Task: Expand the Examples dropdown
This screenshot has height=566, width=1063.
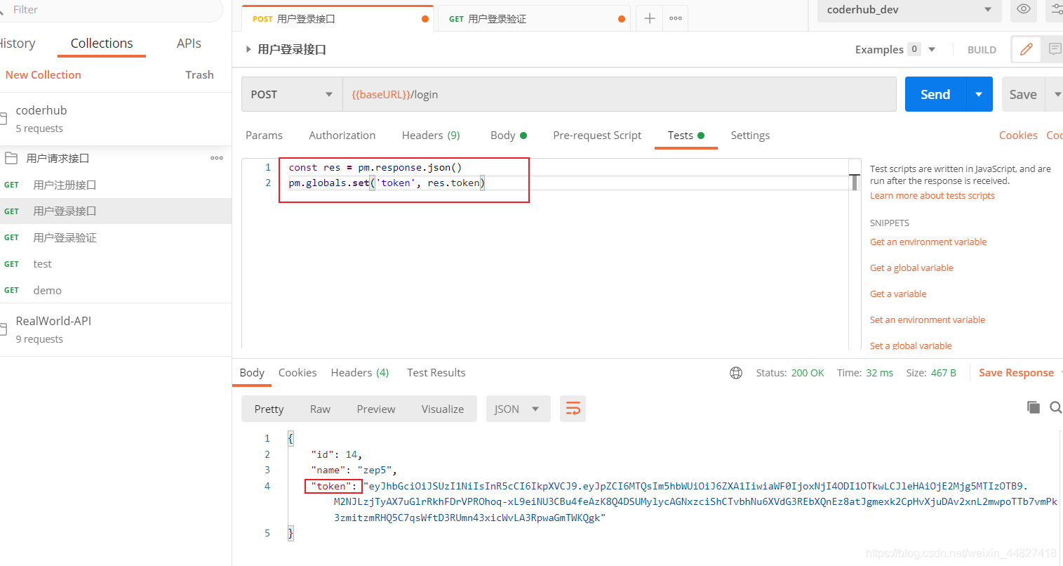Action: tap(932, 49)
